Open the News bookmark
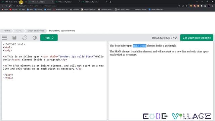The image size is (215, 121). click(x=30, y=9)
